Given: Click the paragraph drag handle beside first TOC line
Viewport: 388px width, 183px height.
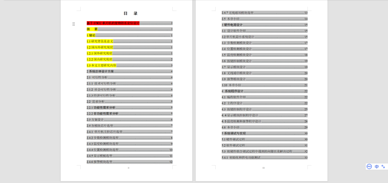Looking at the screenshot, I should (x=74, y=24).
